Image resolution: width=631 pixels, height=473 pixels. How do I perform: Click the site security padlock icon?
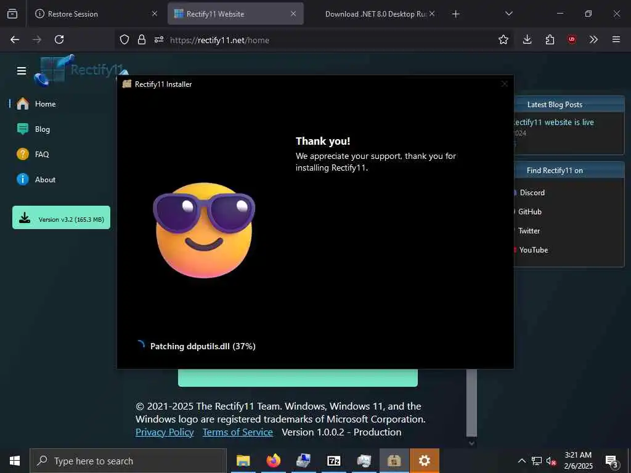pyautogui.click(x=141, y=39)
